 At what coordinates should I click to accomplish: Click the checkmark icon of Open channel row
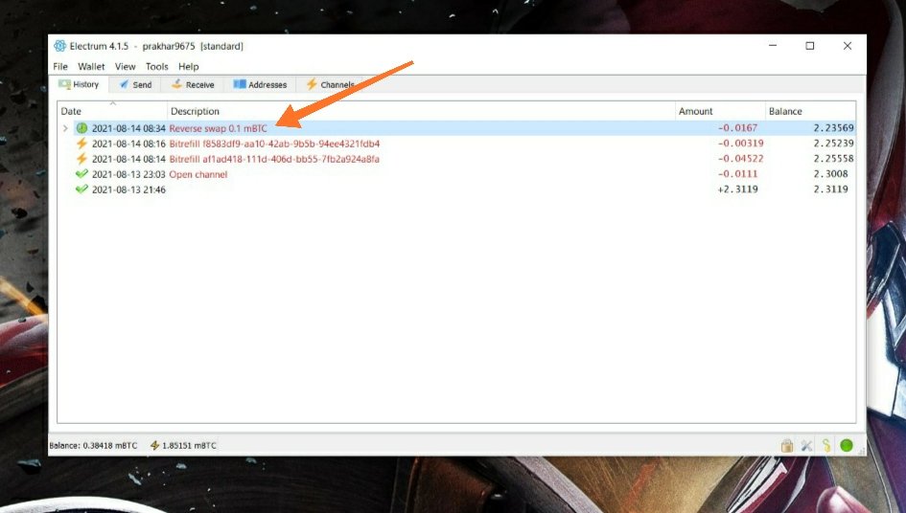pyautogui.click(x=82, y=173)
